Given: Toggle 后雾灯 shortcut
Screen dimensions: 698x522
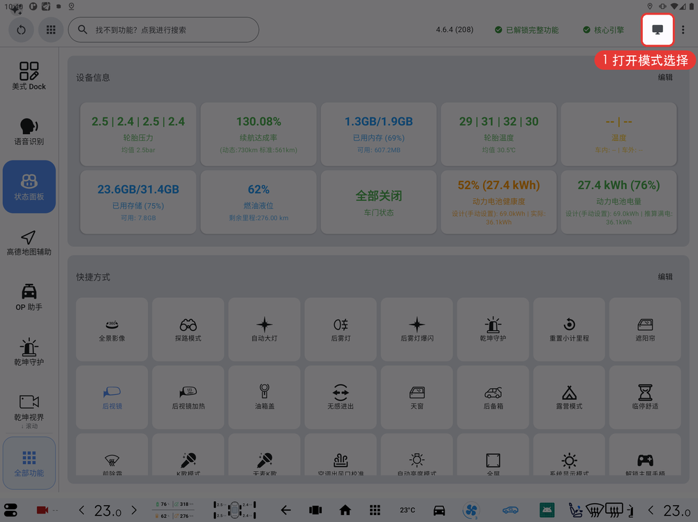Looking at the screenshot, I should coord(341,329).
